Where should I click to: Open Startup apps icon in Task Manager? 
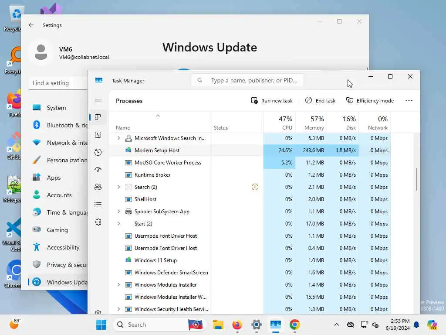point(98,170)
